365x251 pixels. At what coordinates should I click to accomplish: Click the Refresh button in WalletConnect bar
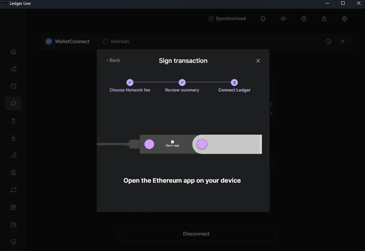(116, 41)
